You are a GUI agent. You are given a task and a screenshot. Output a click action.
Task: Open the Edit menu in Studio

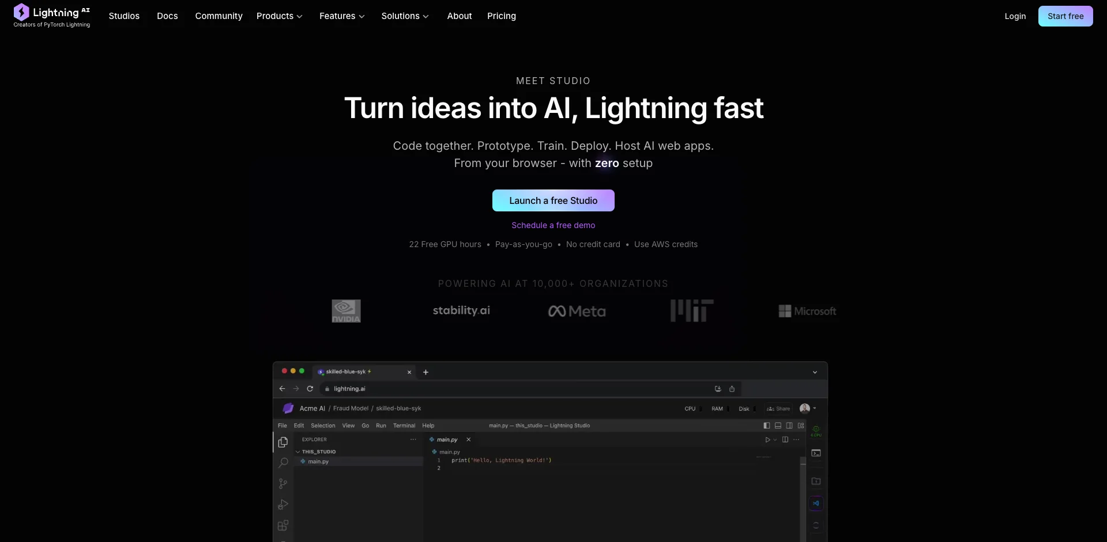(x=299, y=426)
